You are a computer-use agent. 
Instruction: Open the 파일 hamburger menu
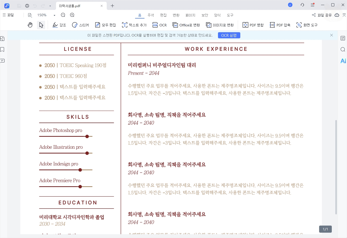[x=8, y=15]
